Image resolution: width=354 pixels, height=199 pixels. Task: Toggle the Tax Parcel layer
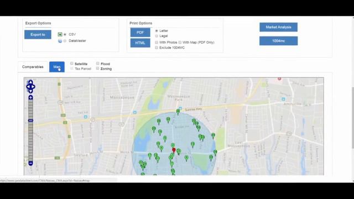click(72, 69)
